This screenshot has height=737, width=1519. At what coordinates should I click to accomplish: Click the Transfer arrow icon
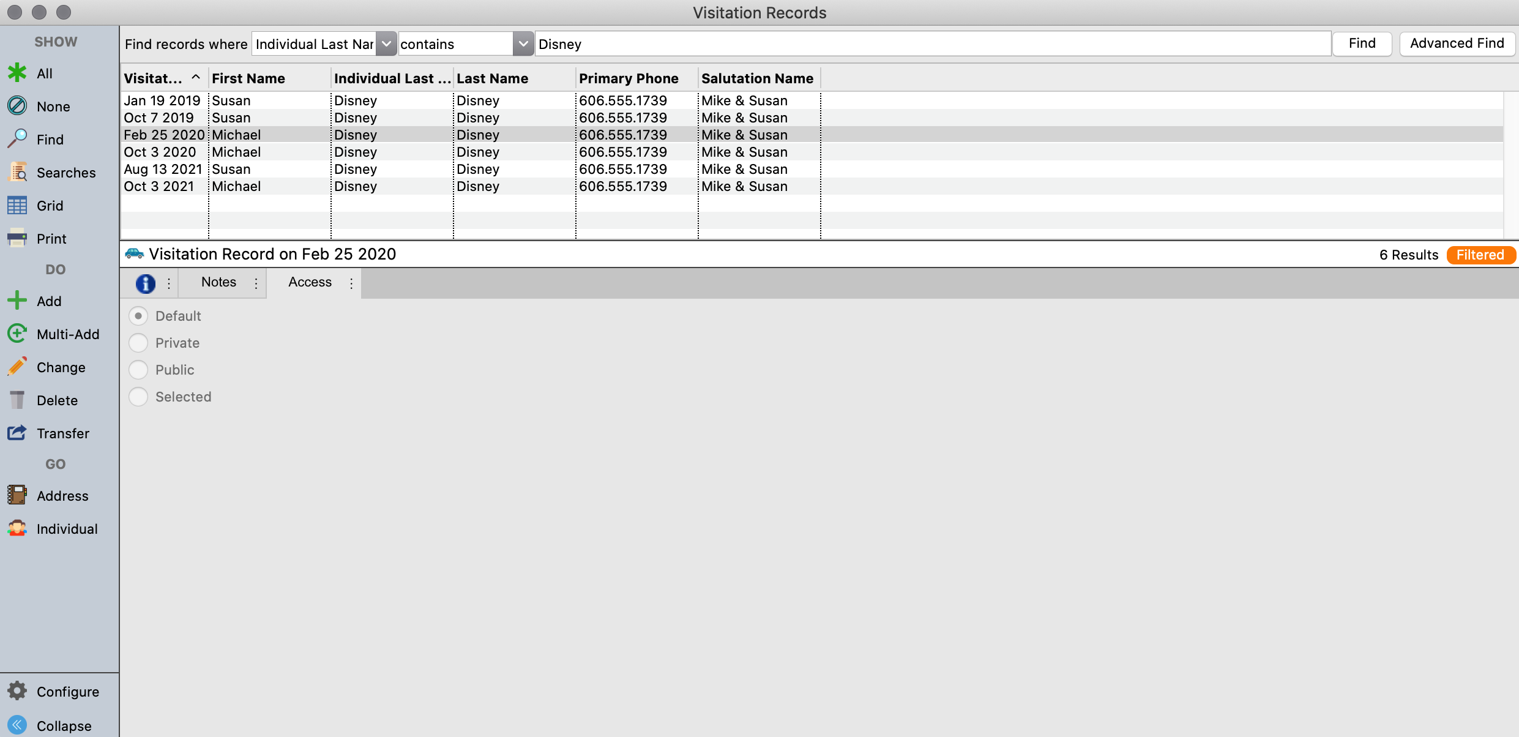pos(17,433)
